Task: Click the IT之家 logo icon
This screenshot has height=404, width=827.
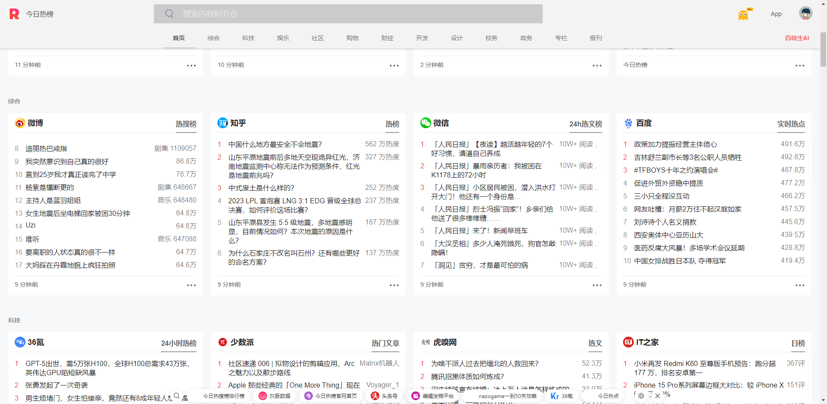Action: pyautogui.click(x=628, y=342)
